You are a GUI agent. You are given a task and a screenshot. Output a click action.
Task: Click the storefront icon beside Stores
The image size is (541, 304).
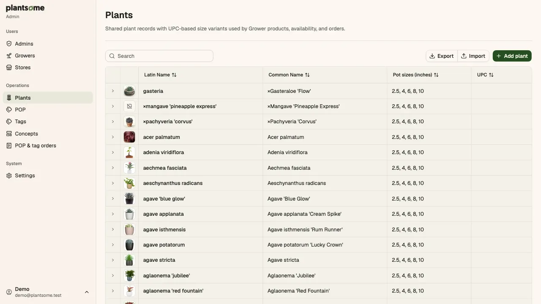click(x=9, y=67)
